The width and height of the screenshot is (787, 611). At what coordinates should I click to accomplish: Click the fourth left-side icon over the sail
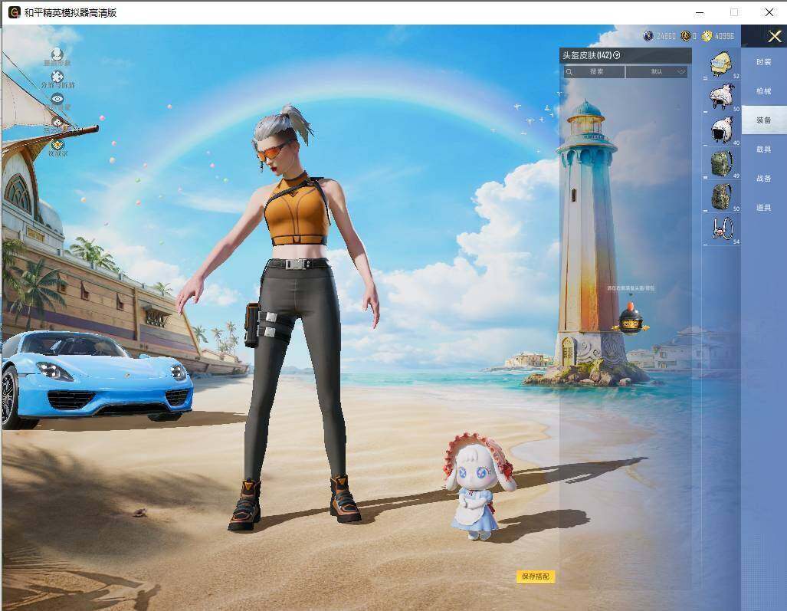tap(57, 122)
